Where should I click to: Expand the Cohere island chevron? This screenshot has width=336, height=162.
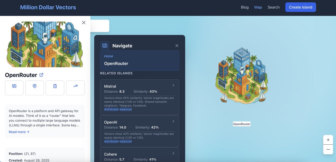[x=173, y=153]
